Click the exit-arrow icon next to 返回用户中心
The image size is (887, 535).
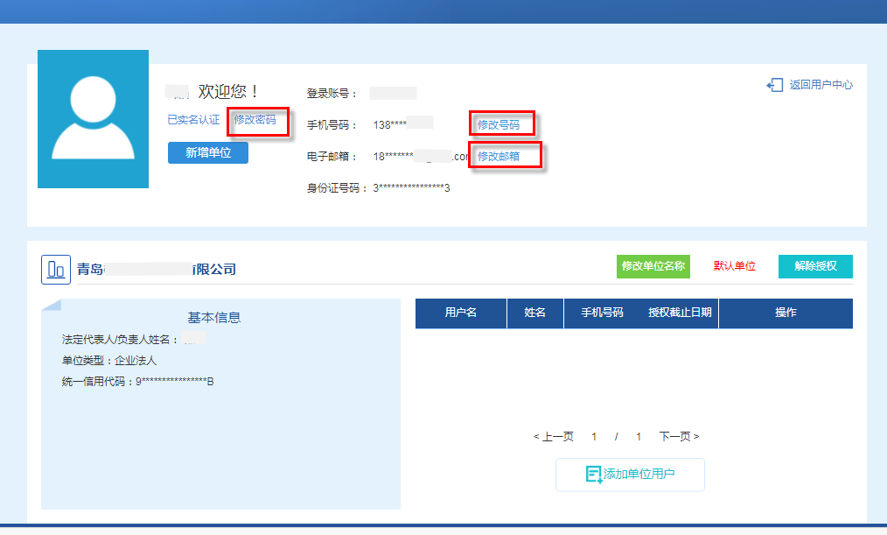(775, 85)
